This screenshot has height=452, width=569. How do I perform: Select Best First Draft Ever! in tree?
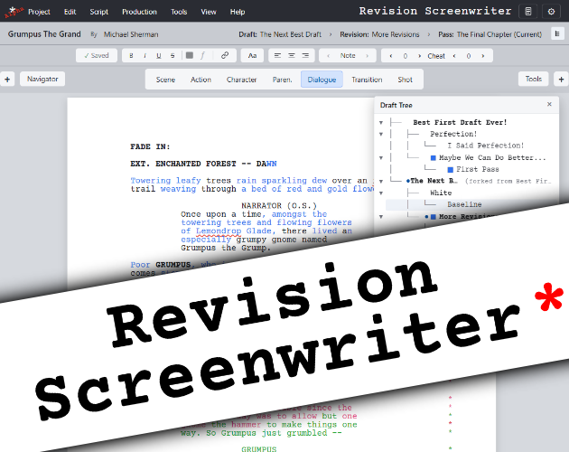click(x=460, y=122)
